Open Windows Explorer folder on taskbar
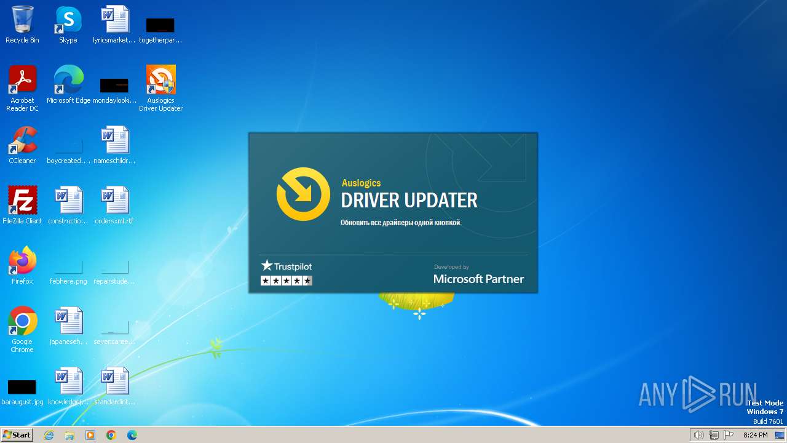Image resolution: width=787 pixels, height=443 pixels. pyautogui.click(x=69, y=435)
